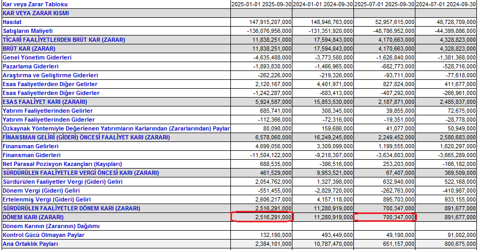Click the '2025-01-01 2025-09-30' column header
The image size is (479, 250).
(x=262, y=4)
